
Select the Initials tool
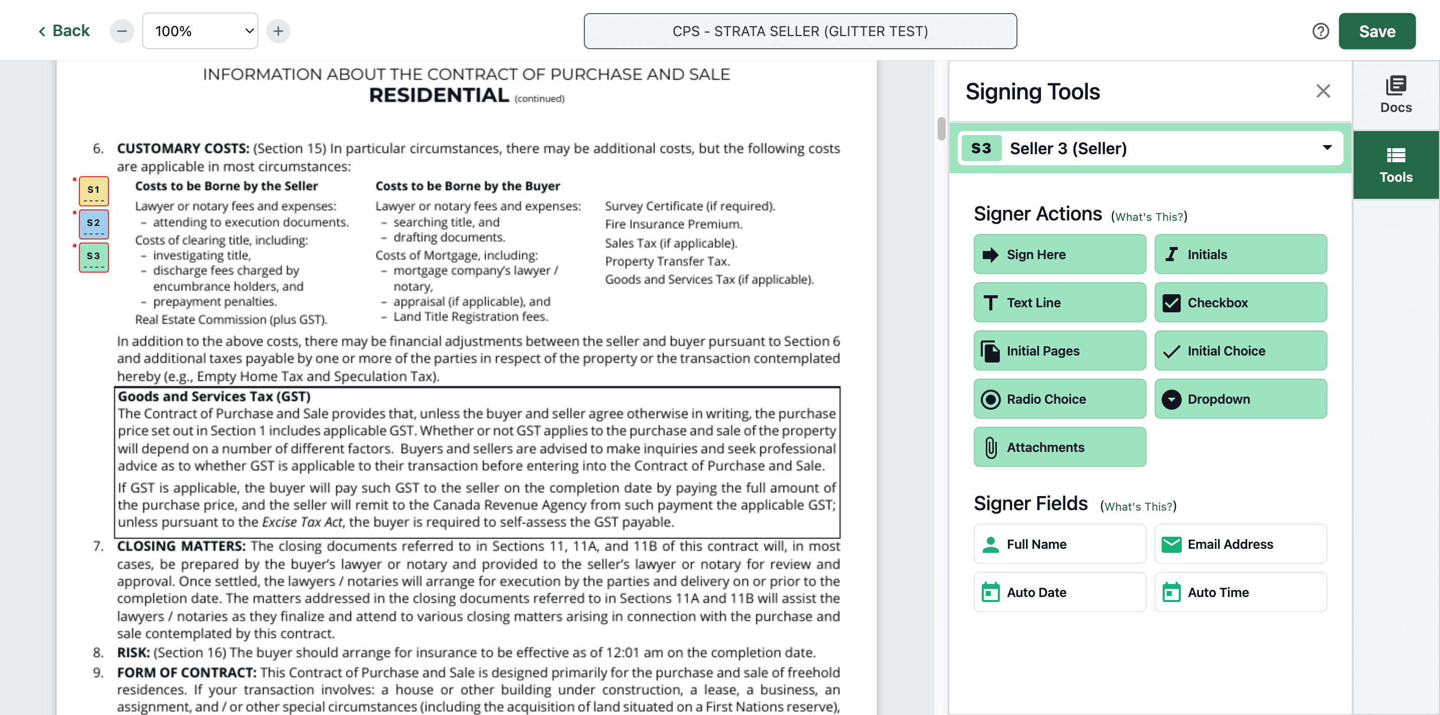(1241, 254)
